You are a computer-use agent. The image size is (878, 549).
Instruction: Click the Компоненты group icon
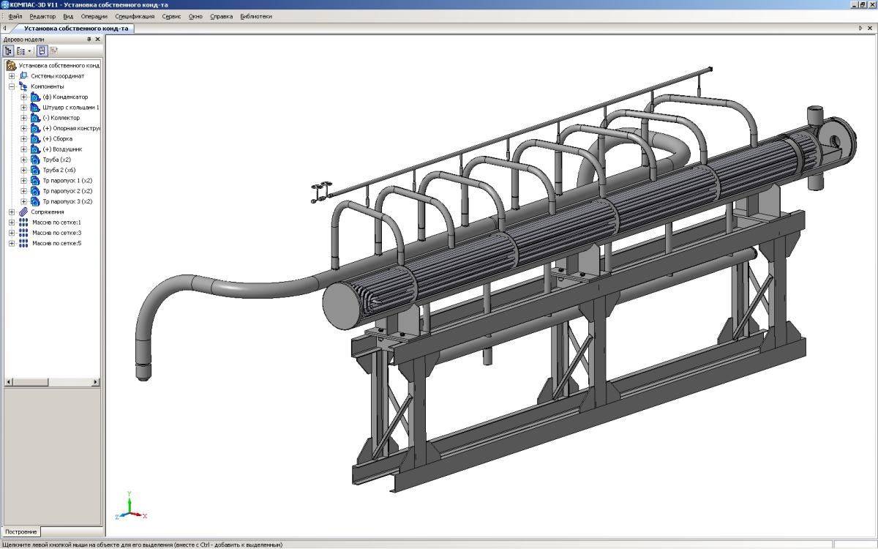pyautogui.click(x=23, y=86)
